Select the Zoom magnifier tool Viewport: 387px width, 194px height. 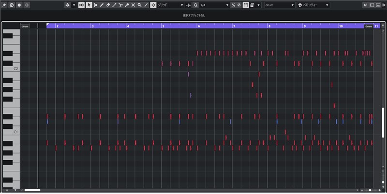pos(139,5)
